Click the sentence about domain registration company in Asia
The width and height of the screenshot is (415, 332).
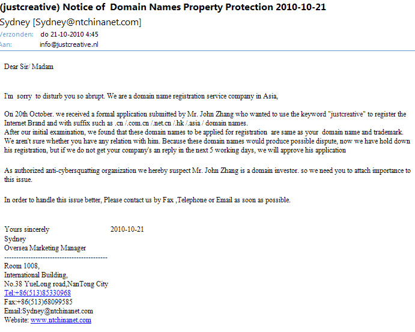coord(192,96)
